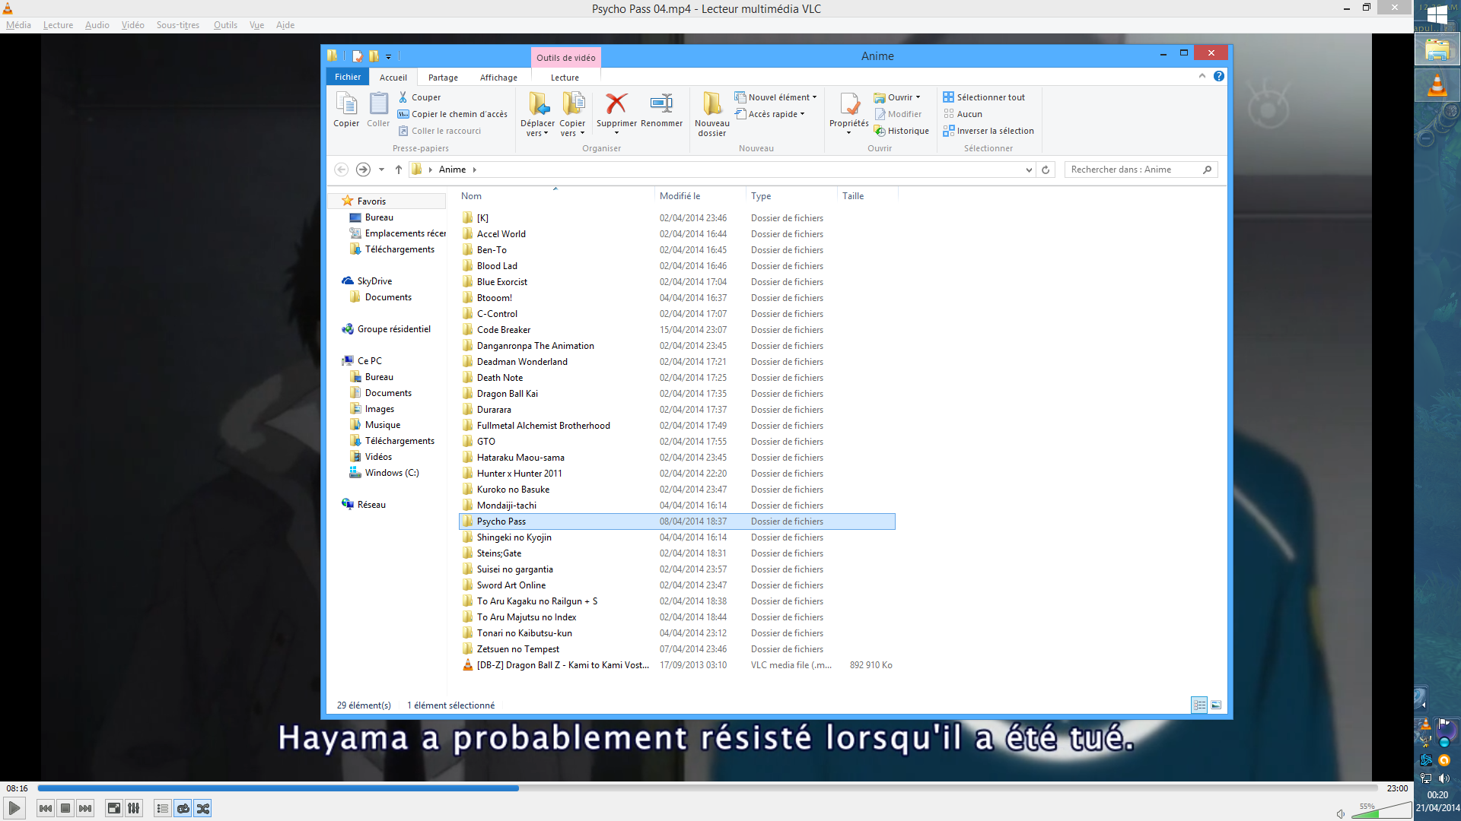Image resolution: width=1461 pixels, height=821 pixels.
Task: Click system tray volume speaker icon
Action: coord(1444,778)
